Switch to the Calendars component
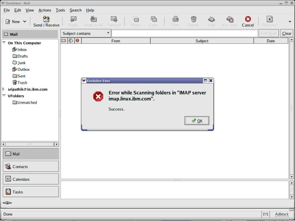Viewport: 295px width, 221px height. coord(31,179)
